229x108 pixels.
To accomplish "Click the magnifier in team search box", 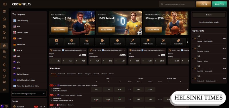I will pos(44,94).
